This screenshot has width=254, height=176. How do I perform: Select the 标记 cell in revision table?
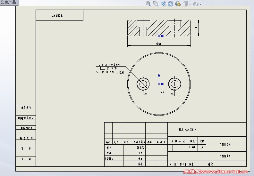coord(108,142)
